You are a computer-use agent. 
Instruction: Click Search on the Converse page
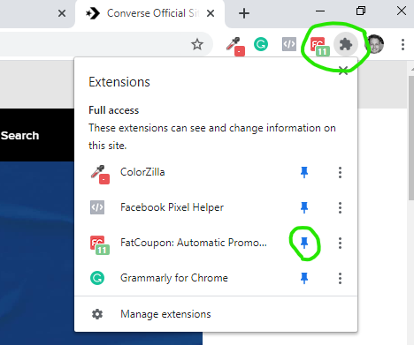tap(19, 136)
